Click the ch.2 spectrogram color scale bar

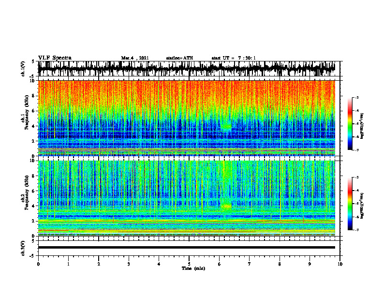click(350, 204)
